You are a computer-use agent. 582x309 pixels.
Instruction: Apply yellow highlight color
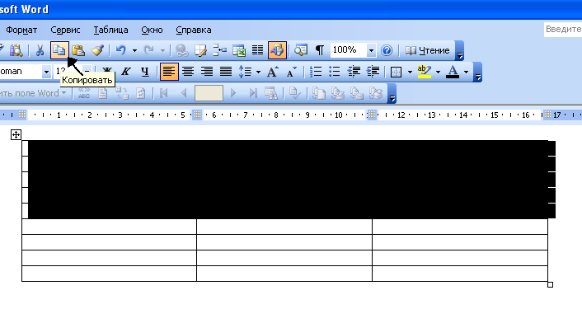[x=425, y=72]
